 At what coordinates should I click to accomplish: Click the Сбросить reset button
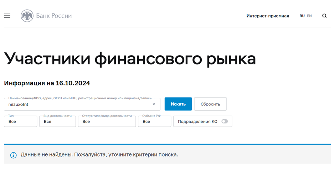coord(210,104)
